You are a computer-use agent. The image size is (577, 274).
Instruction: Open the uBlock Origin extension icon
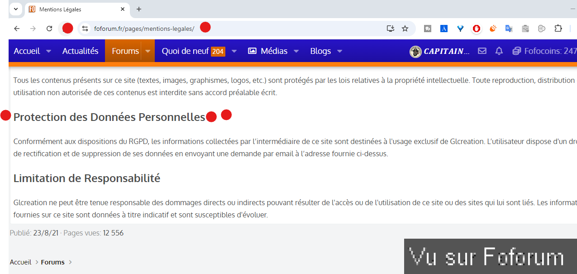tap(476, 28)
